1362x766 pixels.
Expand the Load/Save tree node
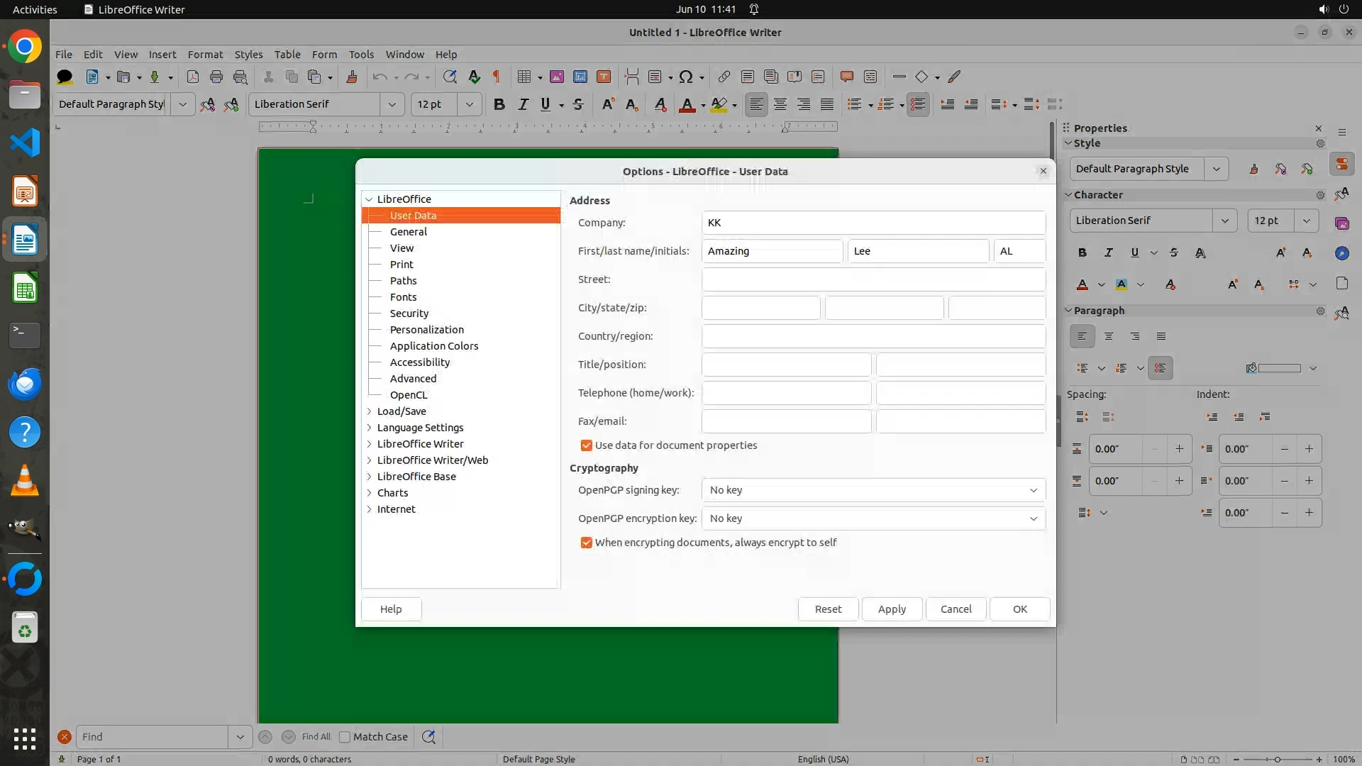point(369,411)
